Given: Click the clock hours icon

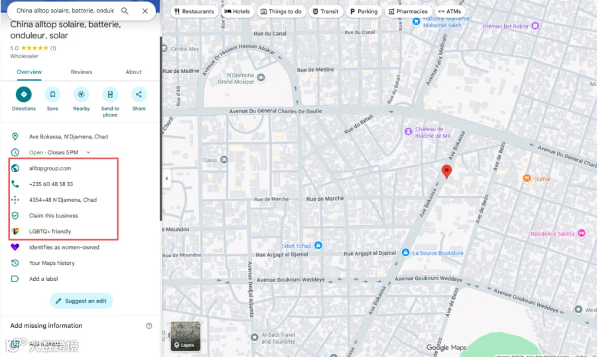Looking at the screenshot, I should [15, 152].
